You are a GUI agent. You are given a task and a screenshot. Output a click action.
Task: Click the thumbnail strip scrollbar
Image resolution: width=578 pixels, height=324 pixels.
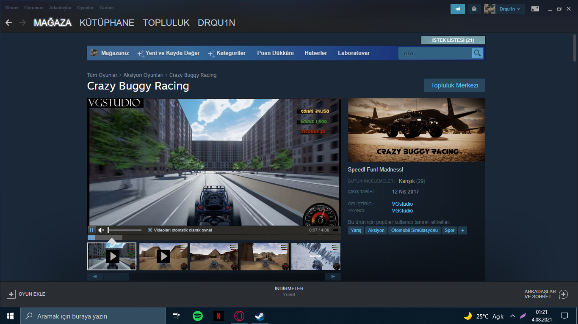[116, 277]
